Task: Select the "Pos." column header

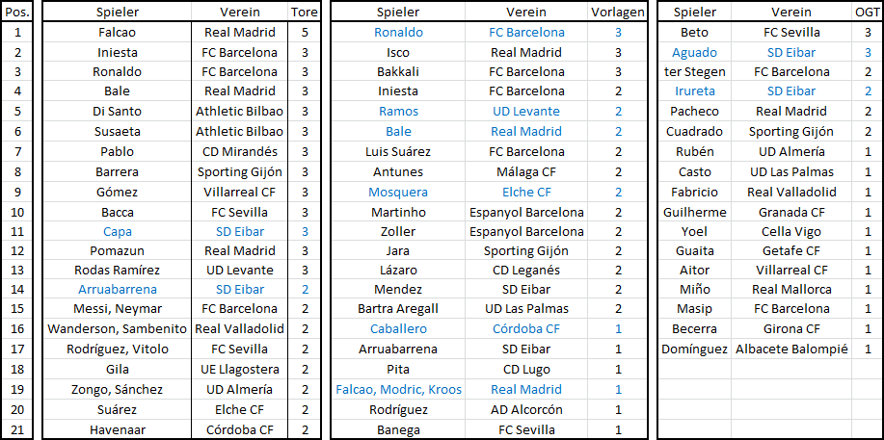Action: coord(18,12)
